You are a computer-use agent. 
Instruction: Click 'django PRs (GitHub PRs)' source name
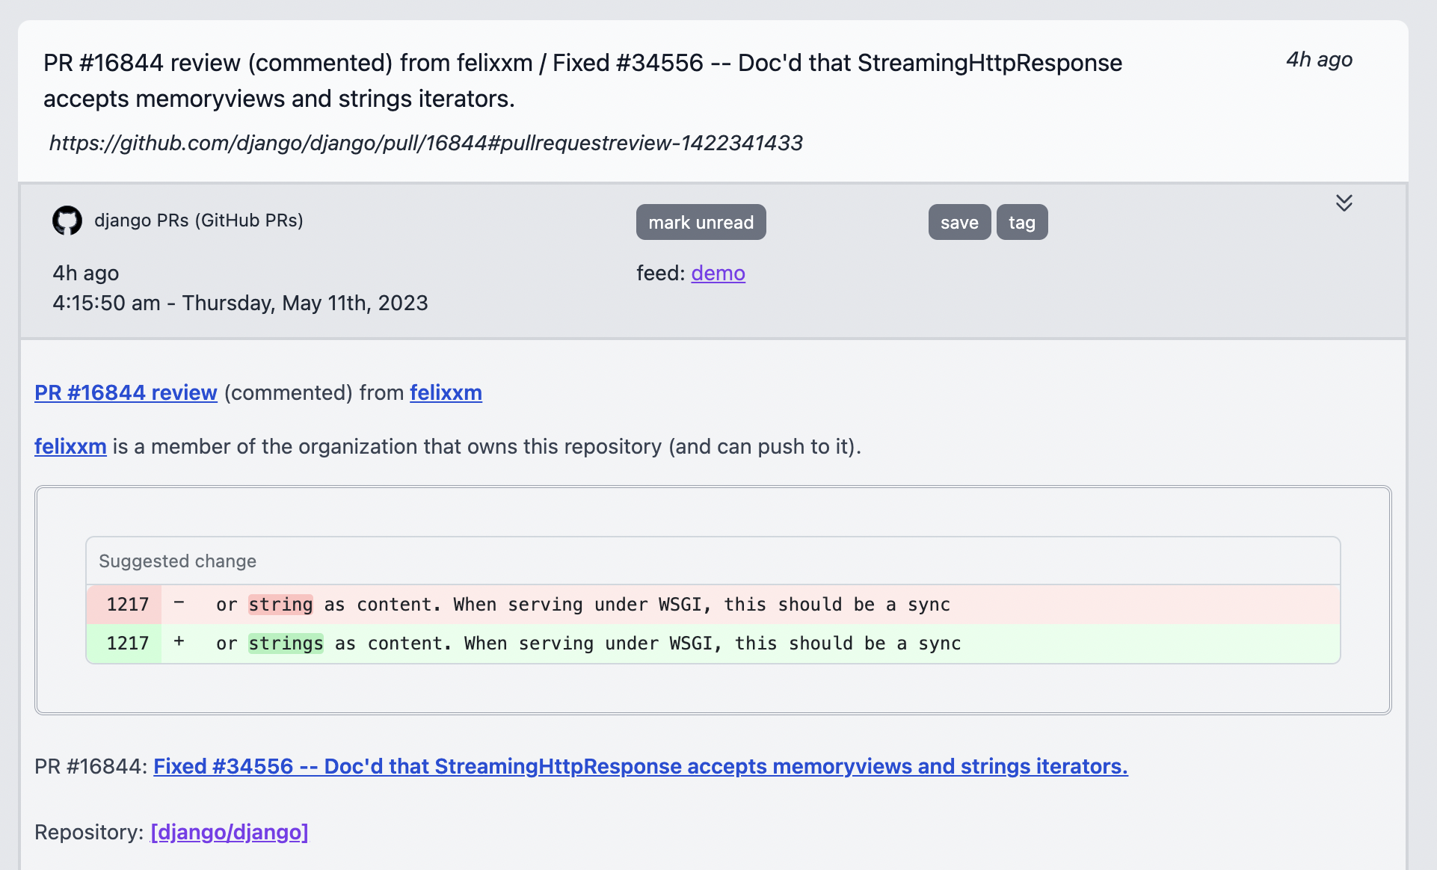(x=198, y=220)
